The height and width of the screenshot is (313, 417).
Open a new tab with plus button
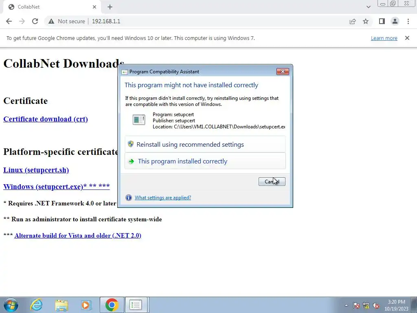point(110,7)
